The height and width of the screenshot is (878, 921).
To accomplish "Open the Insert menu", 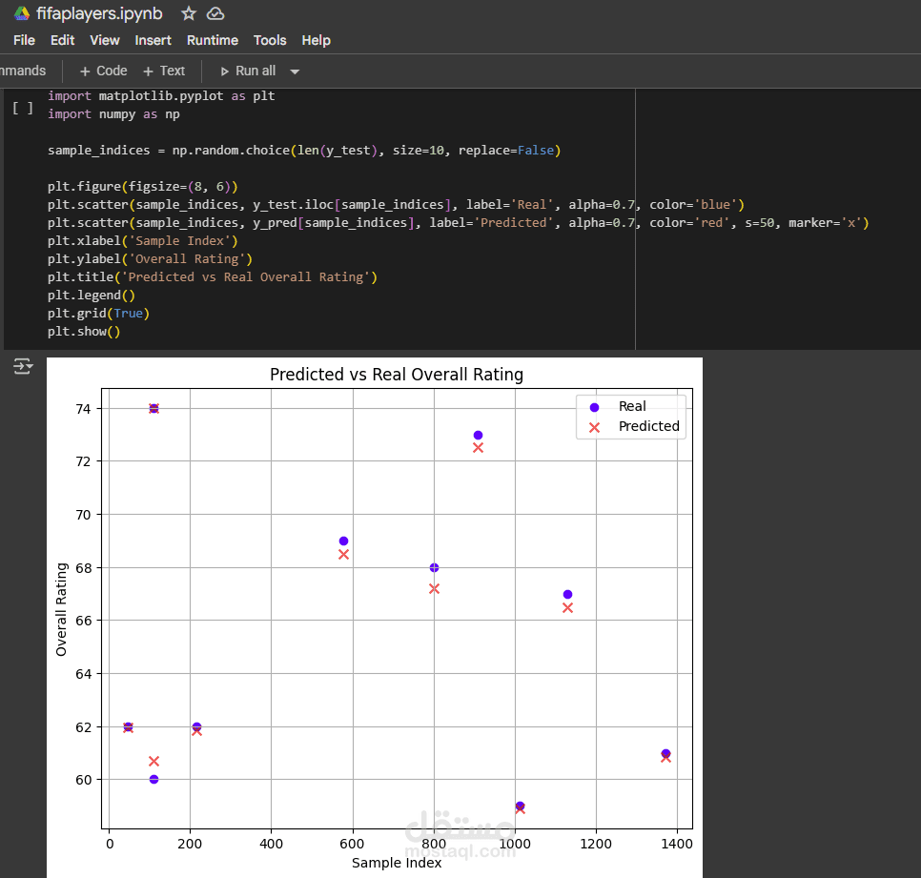I will [153, 40].
